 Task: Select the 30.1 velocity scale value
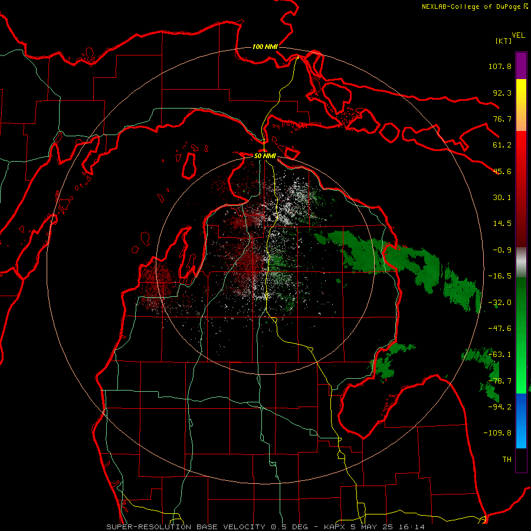pyautogui.click(x=502, y=198)
